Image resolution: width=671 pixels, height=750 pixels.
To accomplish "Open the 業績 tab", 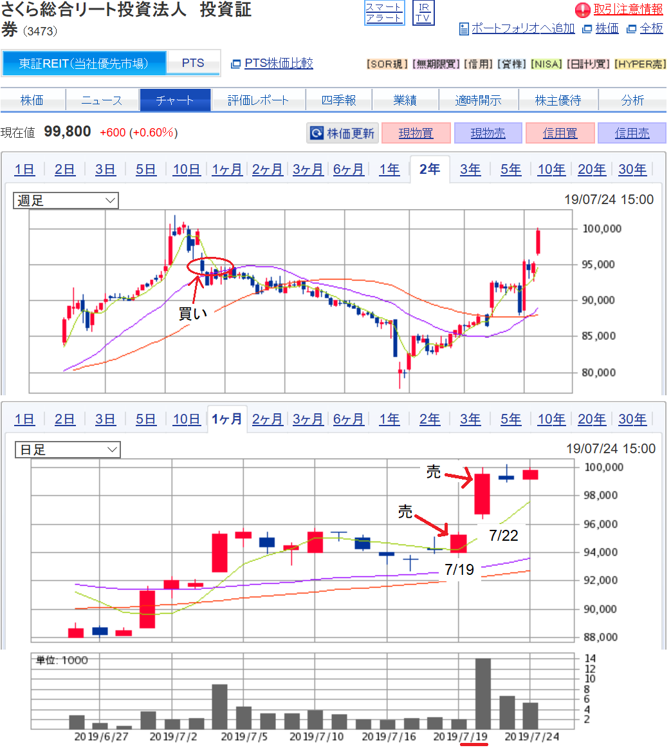I will click(x=405, y=100).
